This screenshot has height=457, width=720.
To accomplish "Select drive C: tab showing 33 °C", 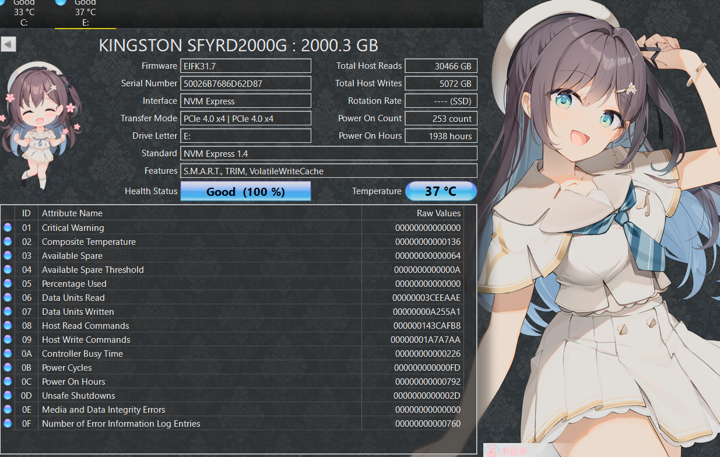I will (x=24, y=13).
